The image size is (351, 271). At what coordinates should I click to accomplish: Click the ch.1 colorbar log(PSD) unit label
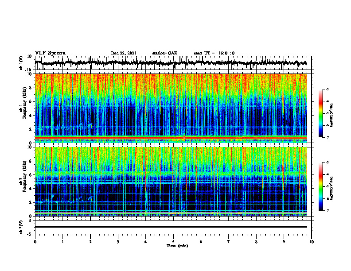tap(332, 116)
